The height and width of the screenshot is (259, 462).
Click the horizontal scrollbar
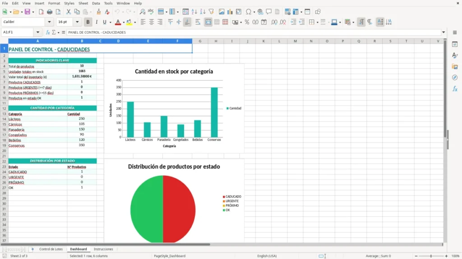click(x=106, y=244)
